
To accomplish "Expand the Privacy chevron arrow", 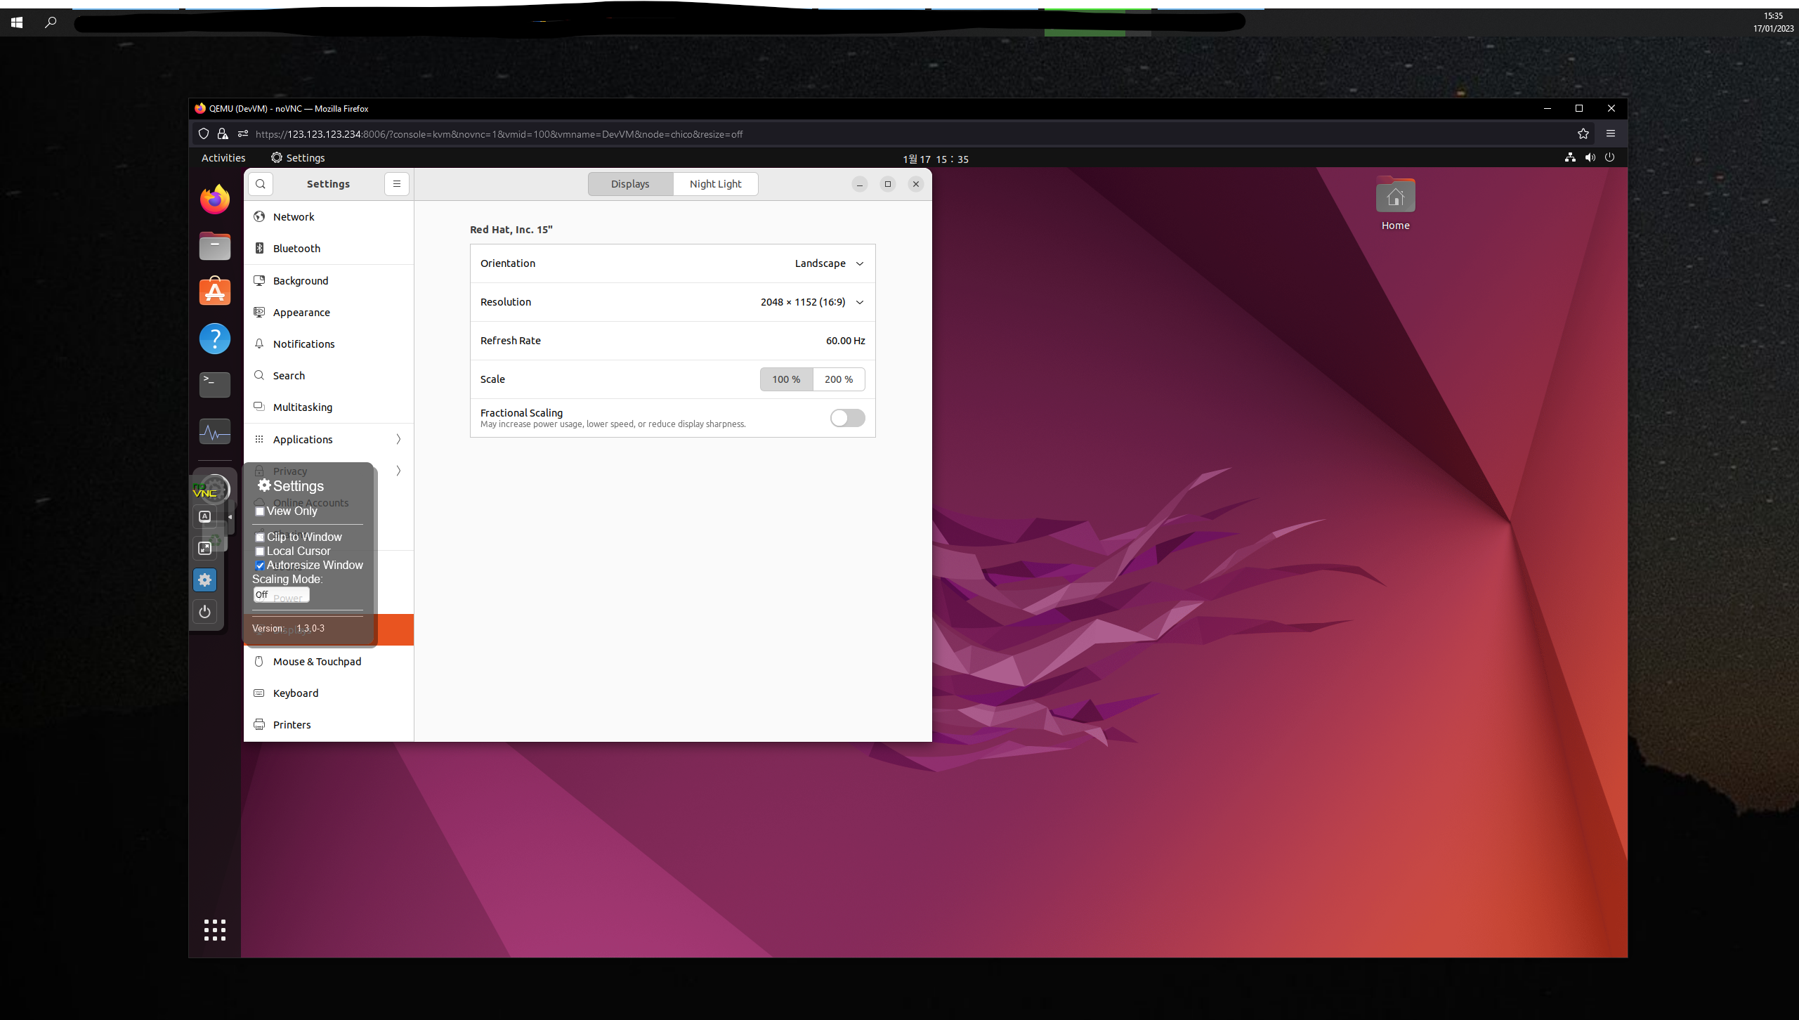I will point(398,471).
